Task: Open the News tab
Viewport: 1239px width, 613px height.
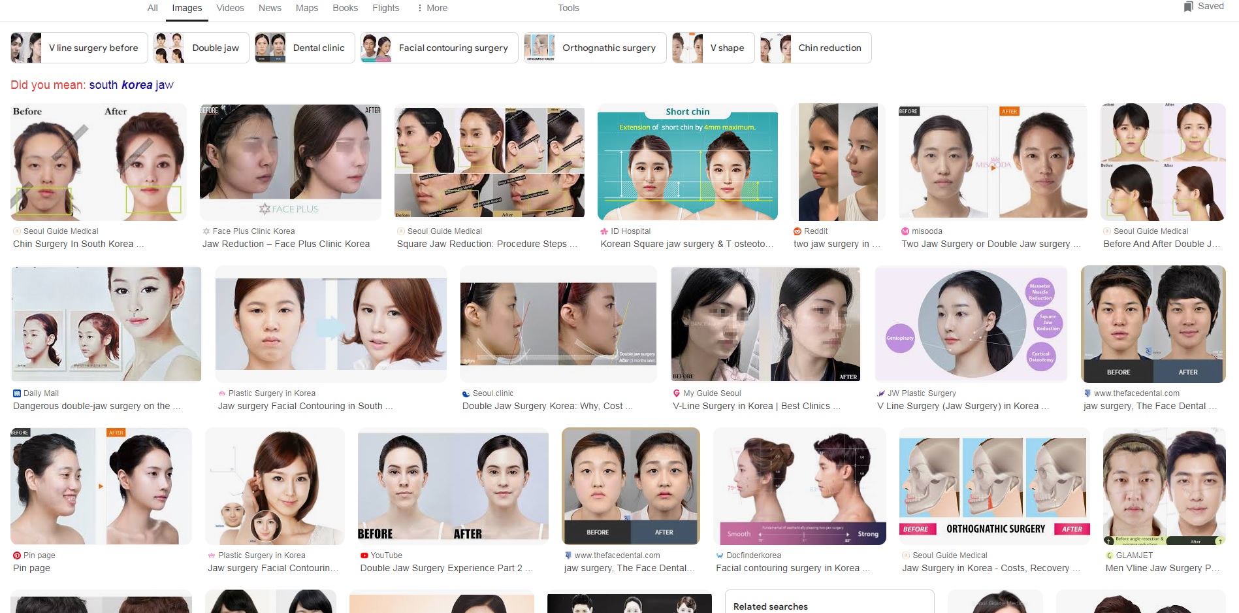Action: tap(270, 8)
